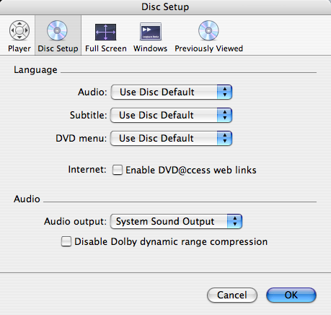Click the Cancel button

(x=232, y=295)
